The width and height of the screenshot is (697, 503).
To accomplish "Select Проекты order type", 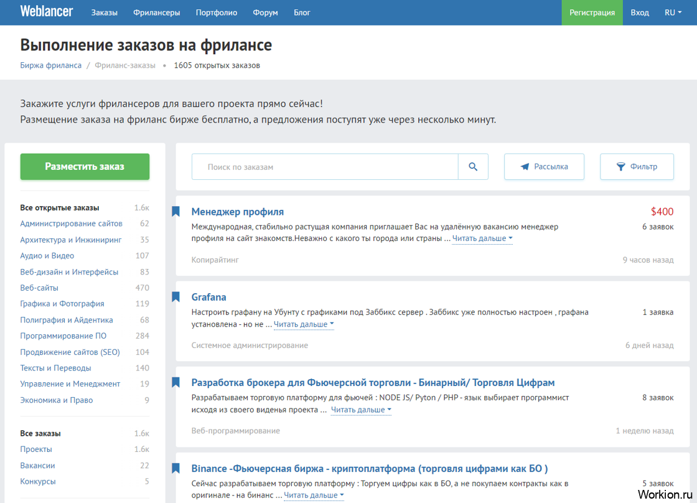I will tap(36, 449).
